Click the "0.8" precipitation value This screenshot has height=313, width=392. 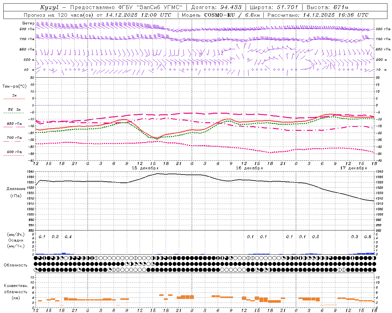coord(367,237)
